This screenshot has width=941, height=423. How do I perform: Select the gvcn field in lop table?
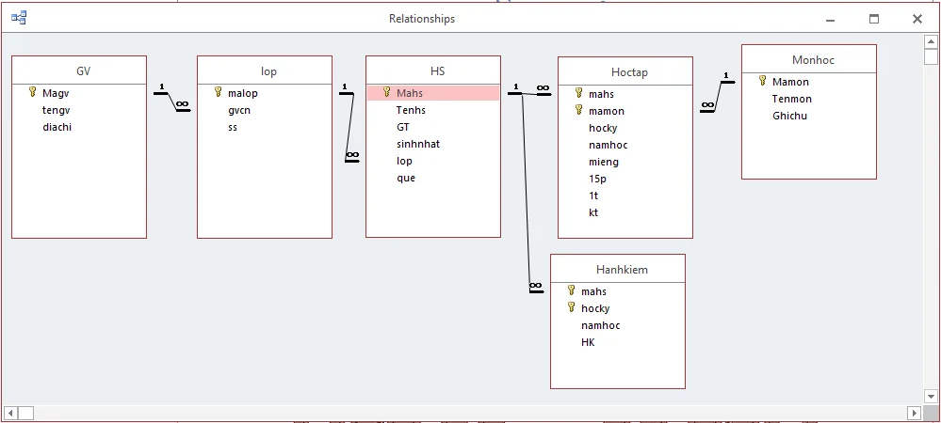pyautogui.click(x=238, y=110)
